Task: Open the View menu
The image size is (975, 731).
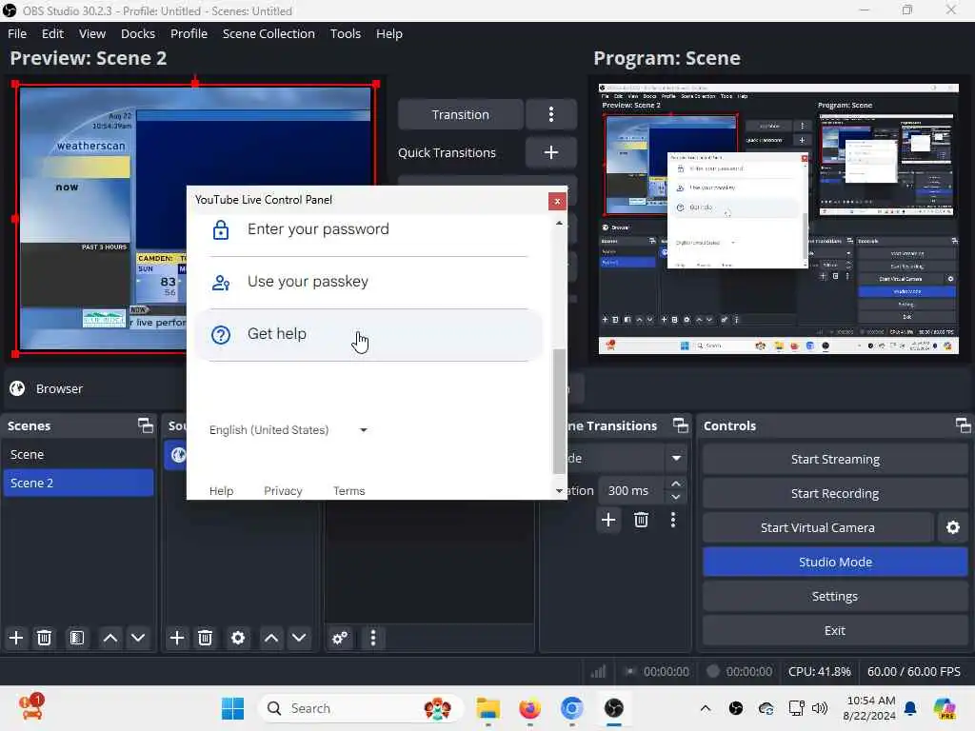Action: click(92, 33)
